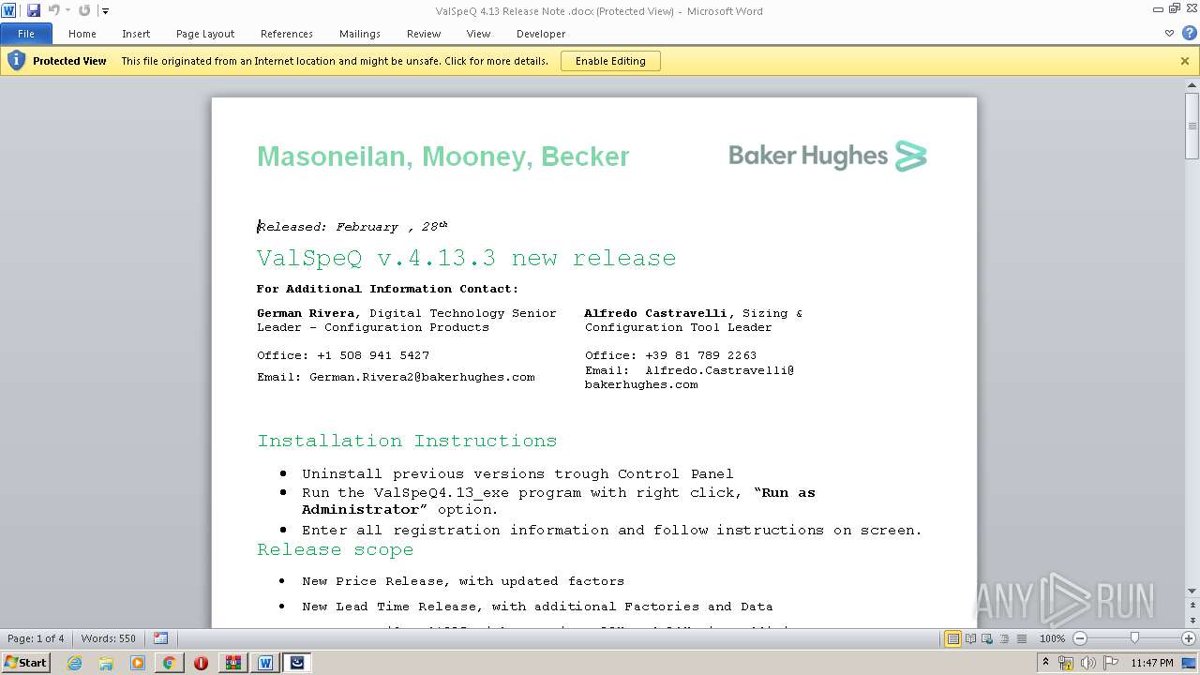Click the Redo icon in Quick Access Toolbar

point(84,10)
